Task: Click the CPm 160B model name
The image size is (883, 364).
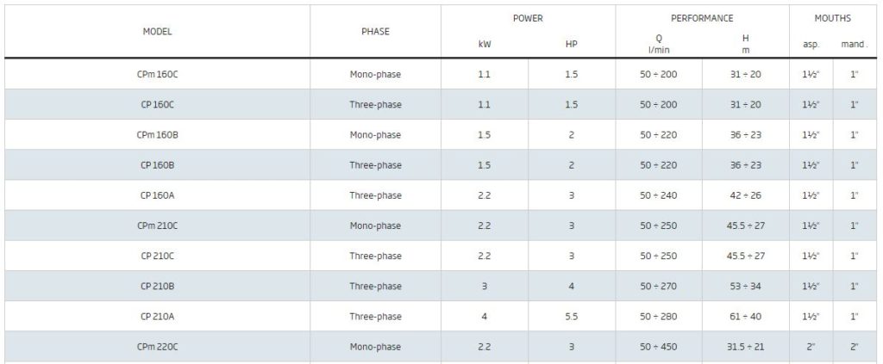Action: coord(157,135)
